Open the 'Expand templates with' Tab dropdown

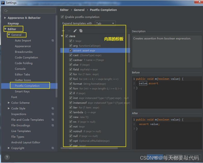click(105, 24)
